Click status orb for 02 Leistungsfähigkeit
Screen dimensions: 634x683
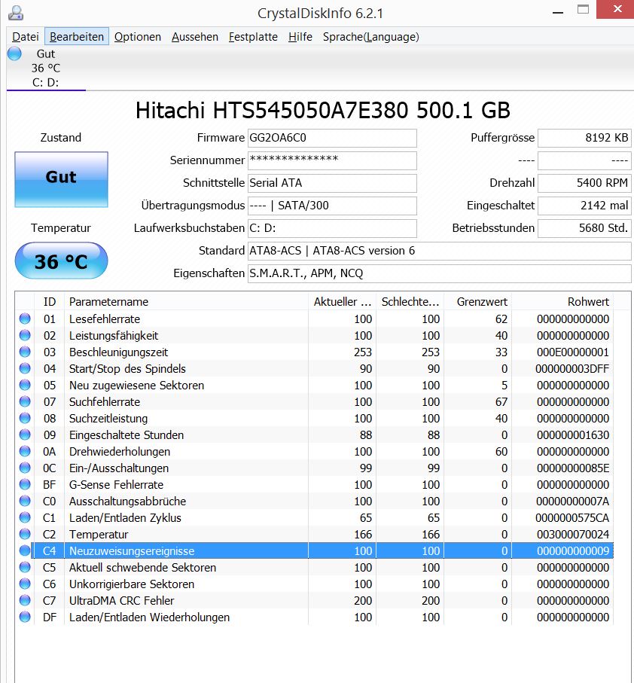click(25, 335)
